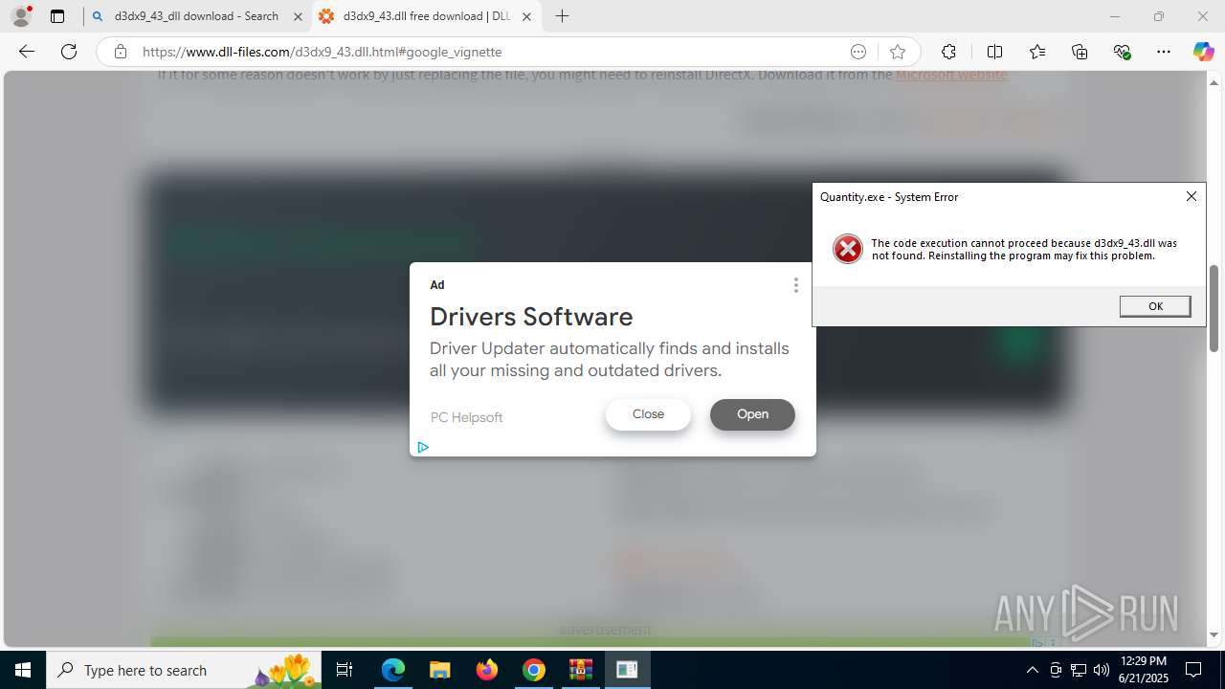1225x689 pixels.
Task: View site information lock icon
Action: (x=121, y=52)
